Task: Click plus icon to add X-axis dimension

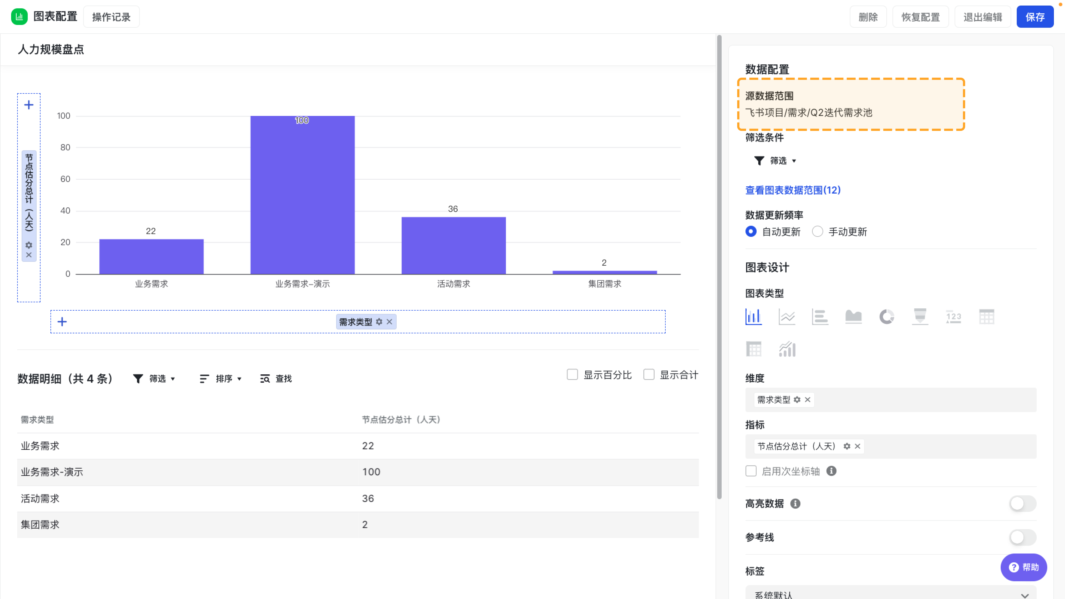Action: tap(62, 322)
